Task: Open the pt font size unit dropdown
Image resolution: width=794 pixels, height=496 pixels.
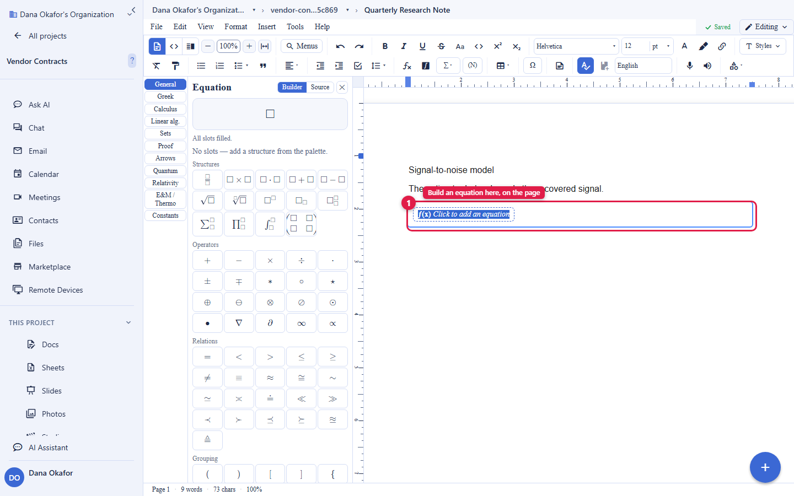Action: [661, 46]
